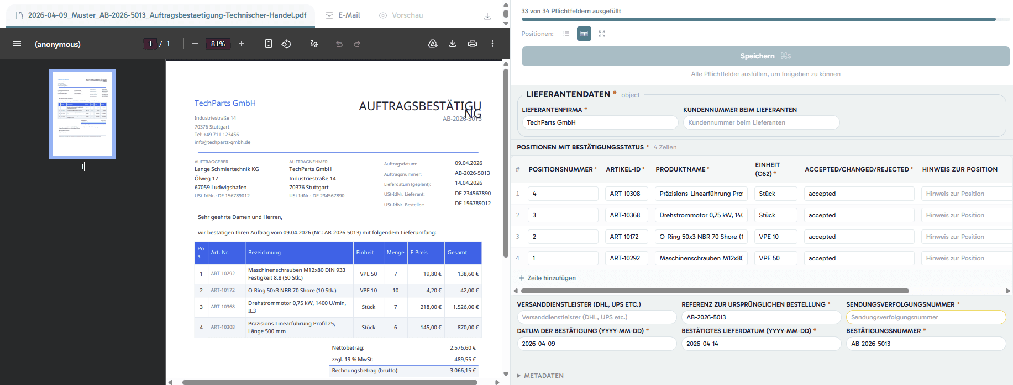Image resolution: width=1013 pixels, height=385 pixels.
Task: Focus the Sendungsverfolgungsnummer input field
Action: click(926, 317)
